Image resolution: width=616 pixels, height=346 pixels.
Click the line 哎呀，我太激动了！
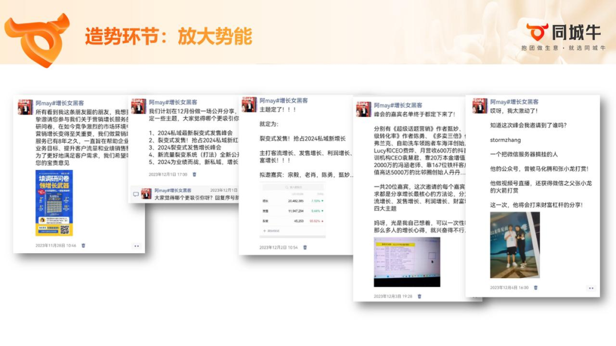(514, 111)
